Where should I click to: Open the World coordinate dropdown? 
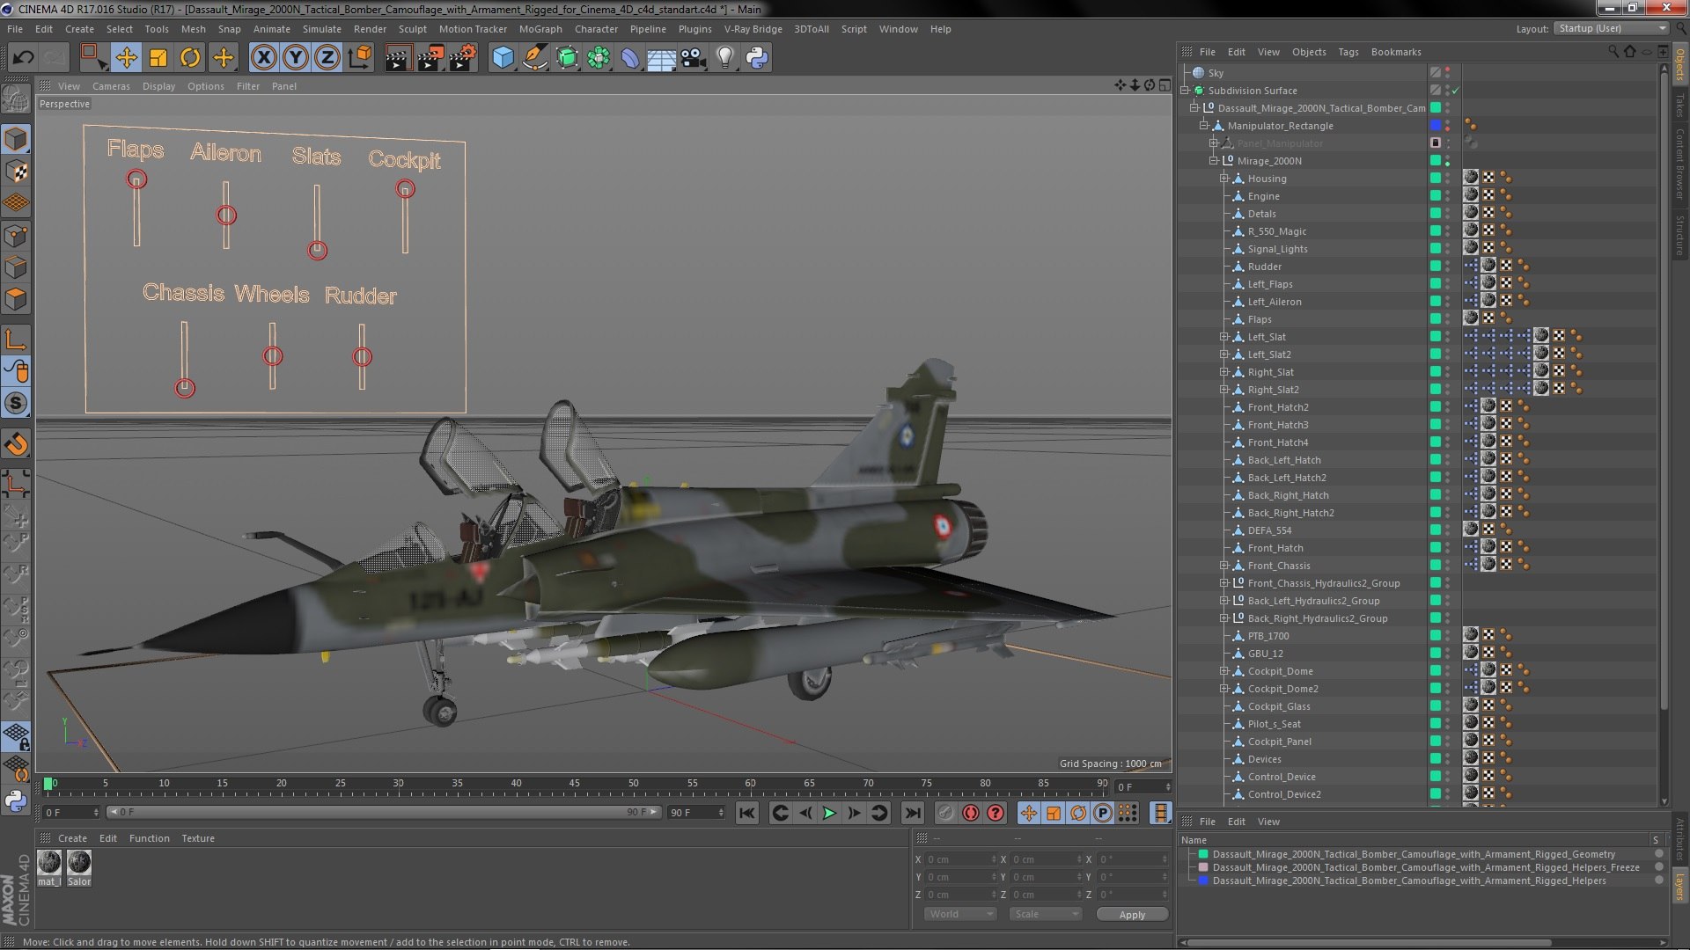click(x=959, y=914)
